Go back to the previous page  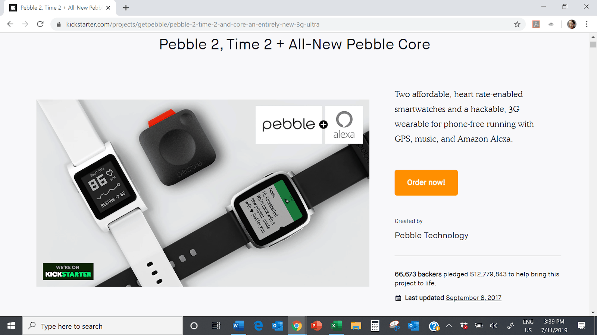(10, 24)
